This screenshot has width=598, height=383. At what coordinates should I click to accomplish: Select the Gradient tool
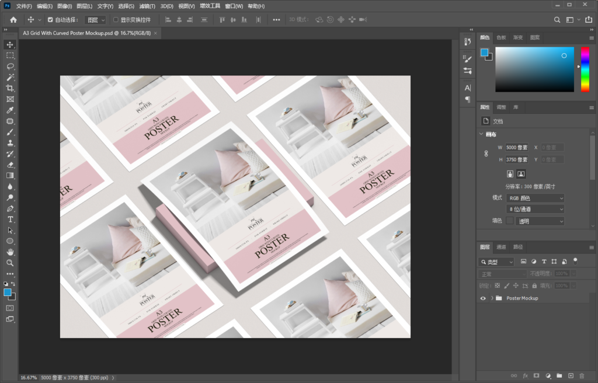[10, 176]
